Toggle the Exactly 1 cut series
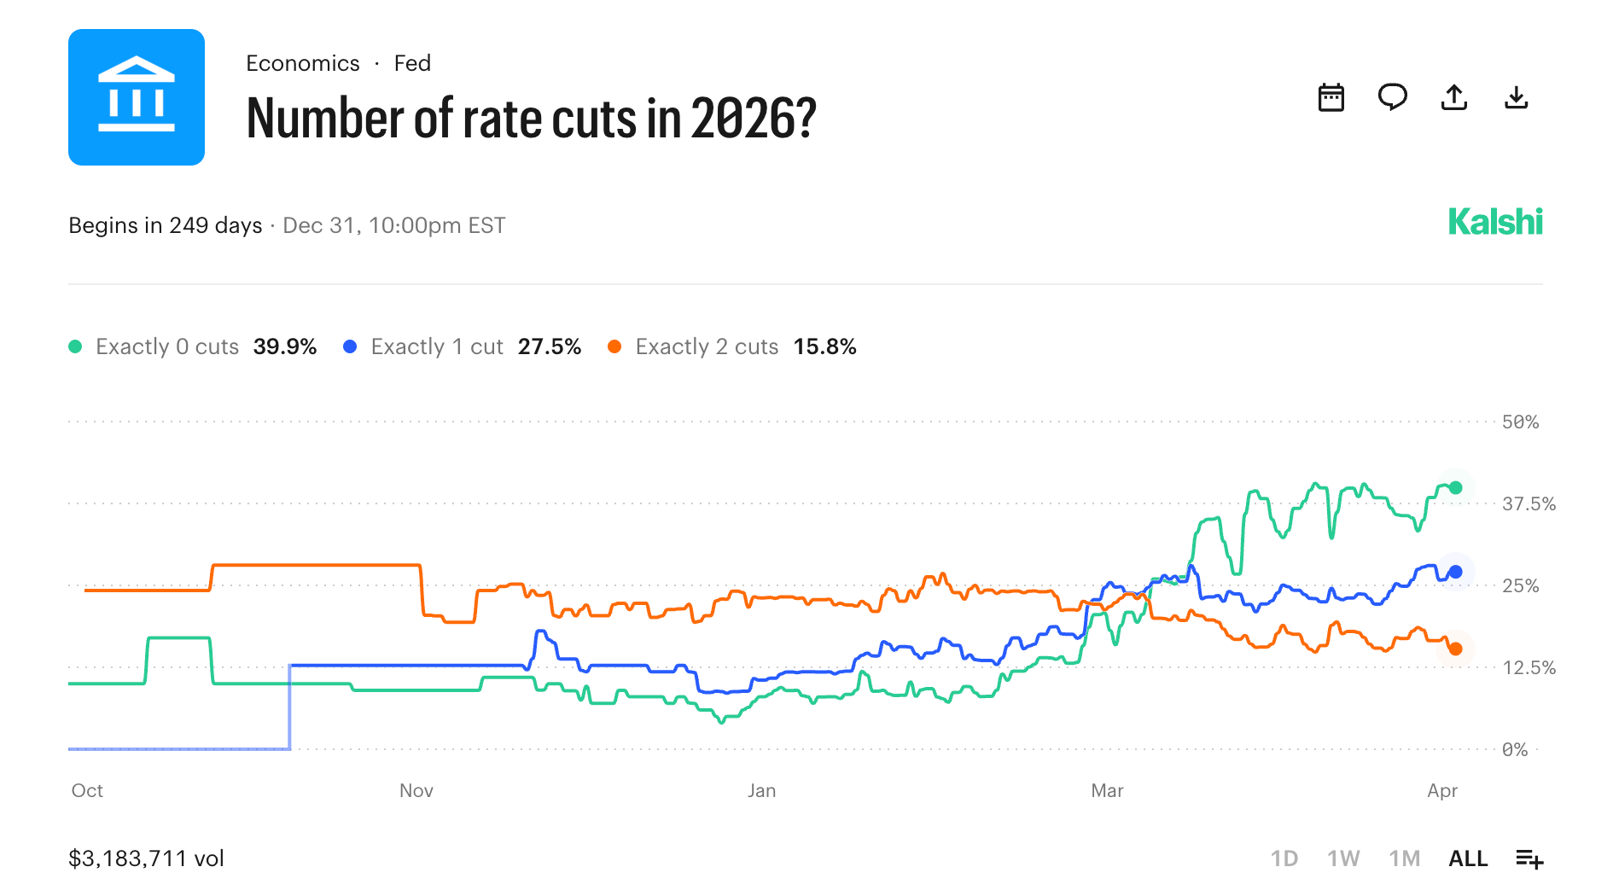The height and width of the screenshot is (896, 1613). coord(437,346)
